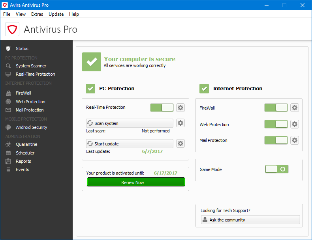Click the gear icon beside Scan system
The image size is (312, 240).
(x=180, y=123)
